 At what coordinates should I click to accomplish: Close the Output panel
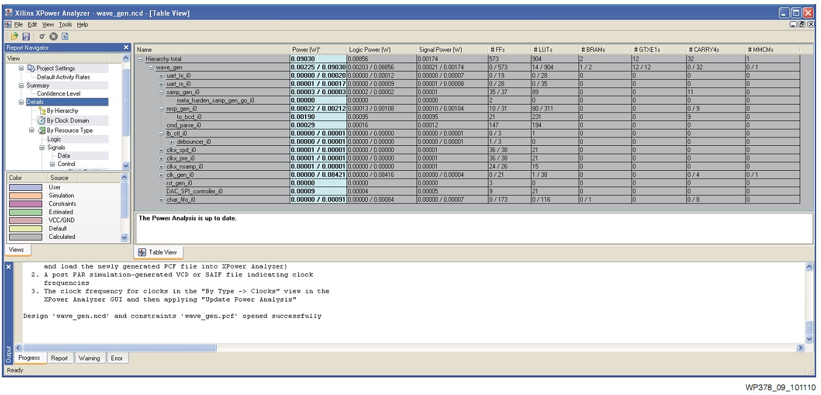point(9,267)
